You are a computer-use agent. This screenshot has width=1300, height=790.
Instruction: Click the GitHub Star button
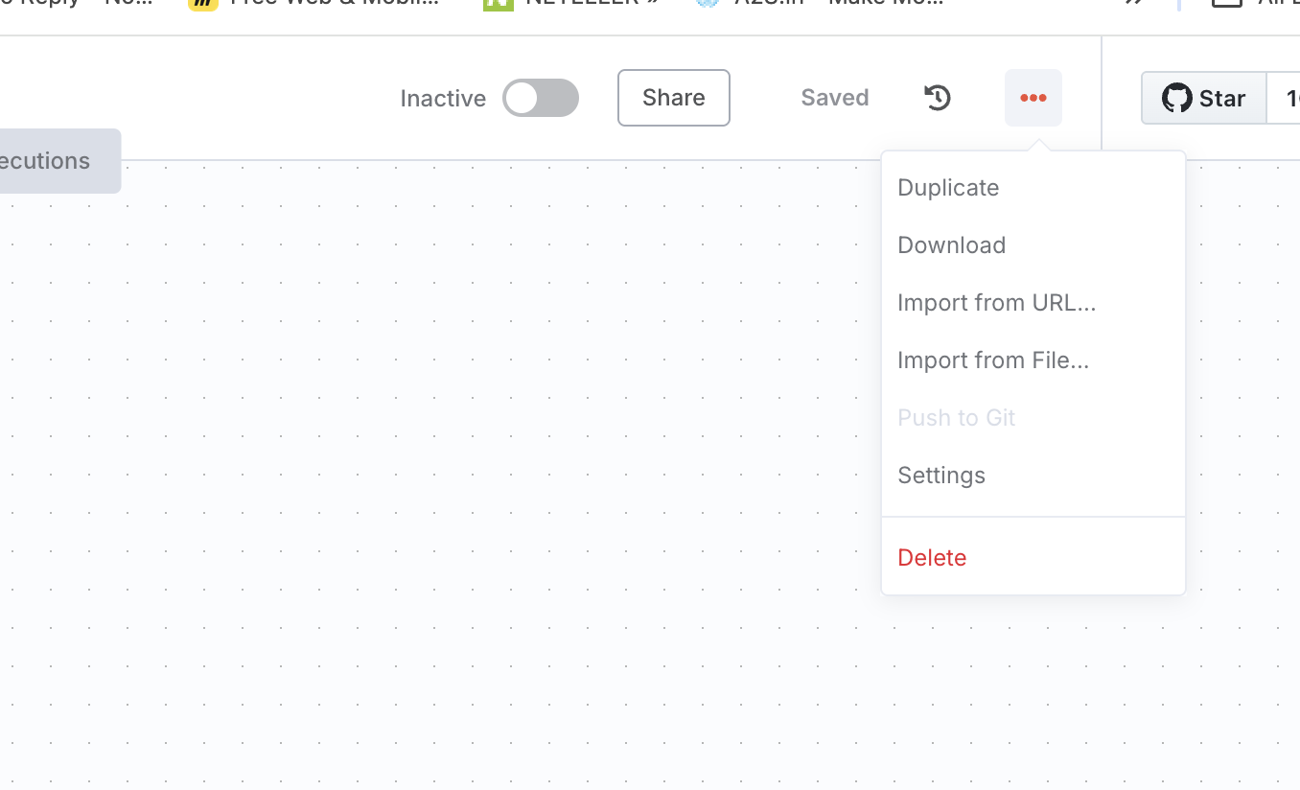click(x=1204, y=98)
